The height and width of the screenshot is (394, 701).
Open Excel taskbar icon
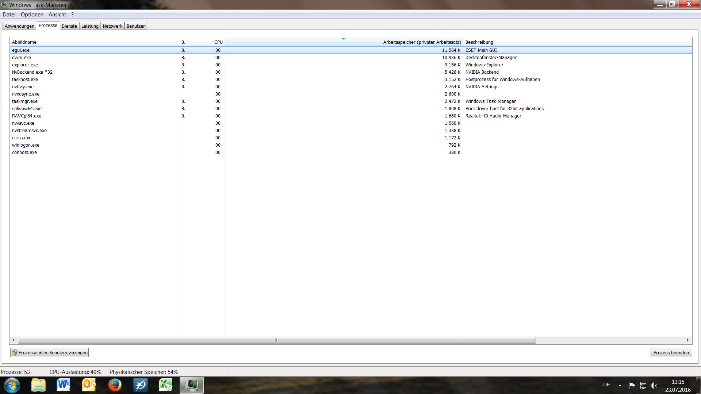point(166,385)
